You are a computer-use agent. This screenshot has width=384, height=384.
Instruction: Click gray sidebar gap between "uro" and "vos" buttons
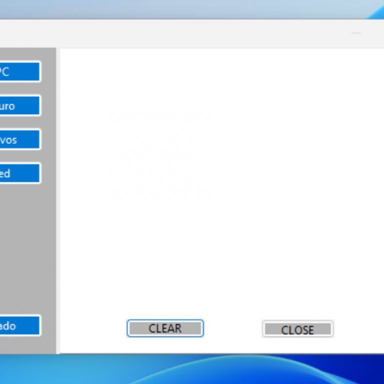20,122
